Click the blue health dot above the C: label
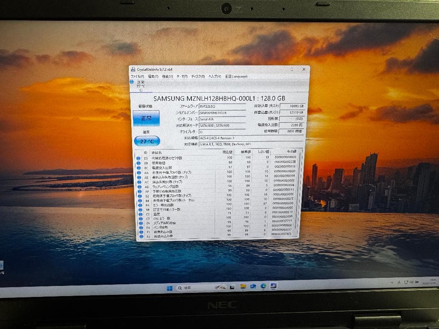Image resolution: width=439 pixels, height=329 pixels. click(132, 82)
